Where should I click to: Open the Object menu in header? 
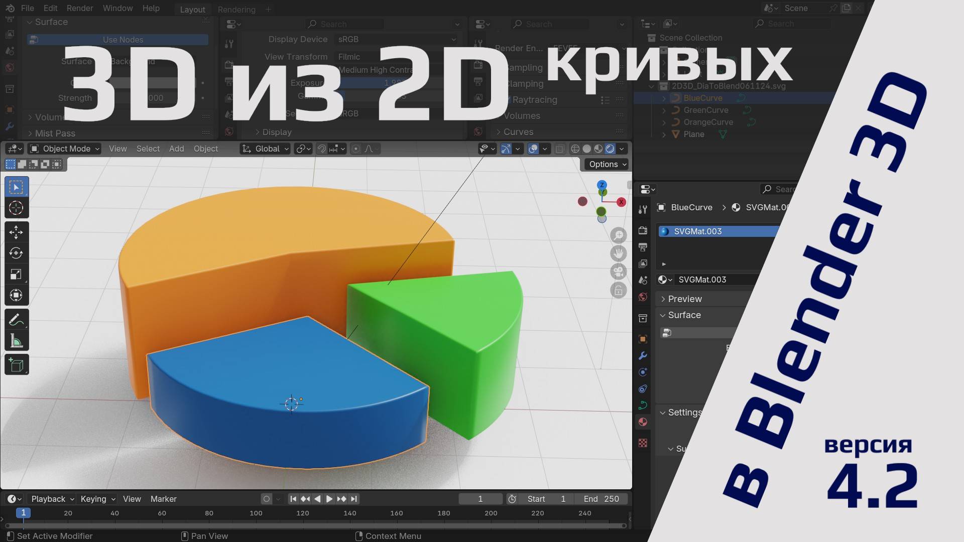pyautogui.click(x=205, y=148)
